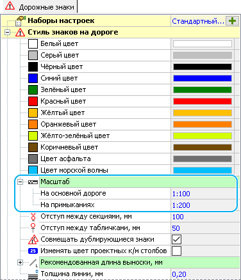Click the scale icon next to Масштаб

coord(33,182)
